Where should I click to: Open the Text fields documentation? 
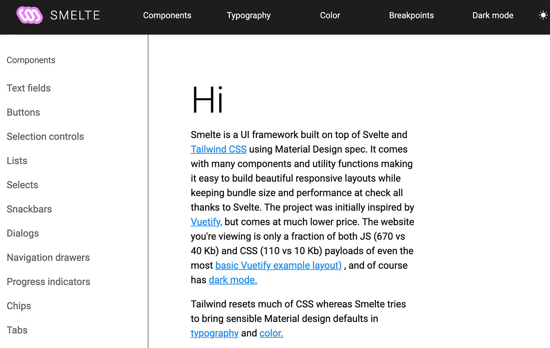coord(28,88)
